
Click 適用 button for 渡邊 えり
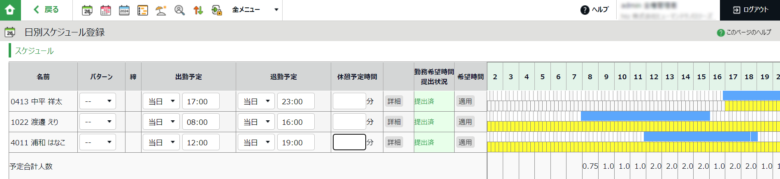pos(465,122)
